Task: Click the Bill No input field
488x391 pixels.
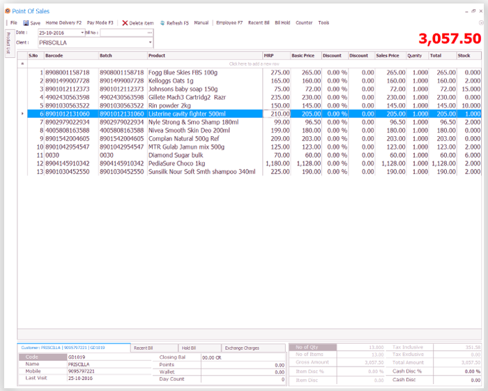Action: pyautogui.click(x=123, y=33)
